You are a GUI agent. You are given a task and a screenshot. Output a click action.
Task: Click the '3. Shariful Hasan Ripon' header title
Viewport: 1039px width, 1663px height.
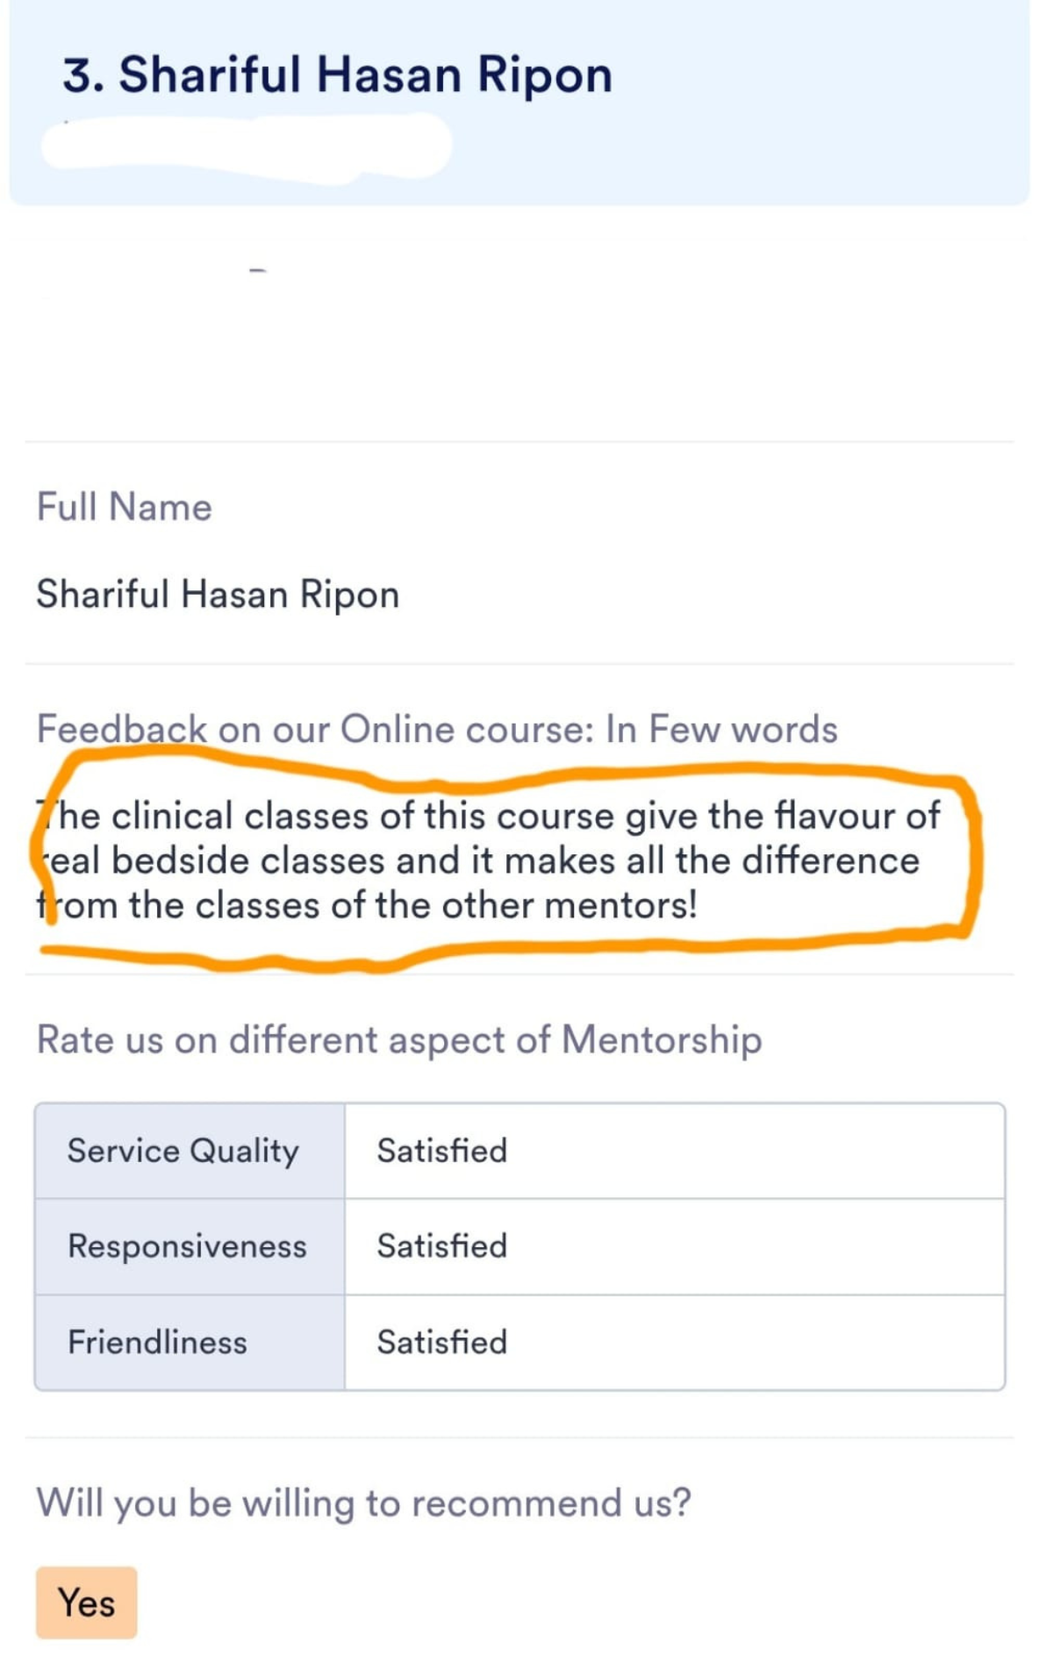[338, 75]
